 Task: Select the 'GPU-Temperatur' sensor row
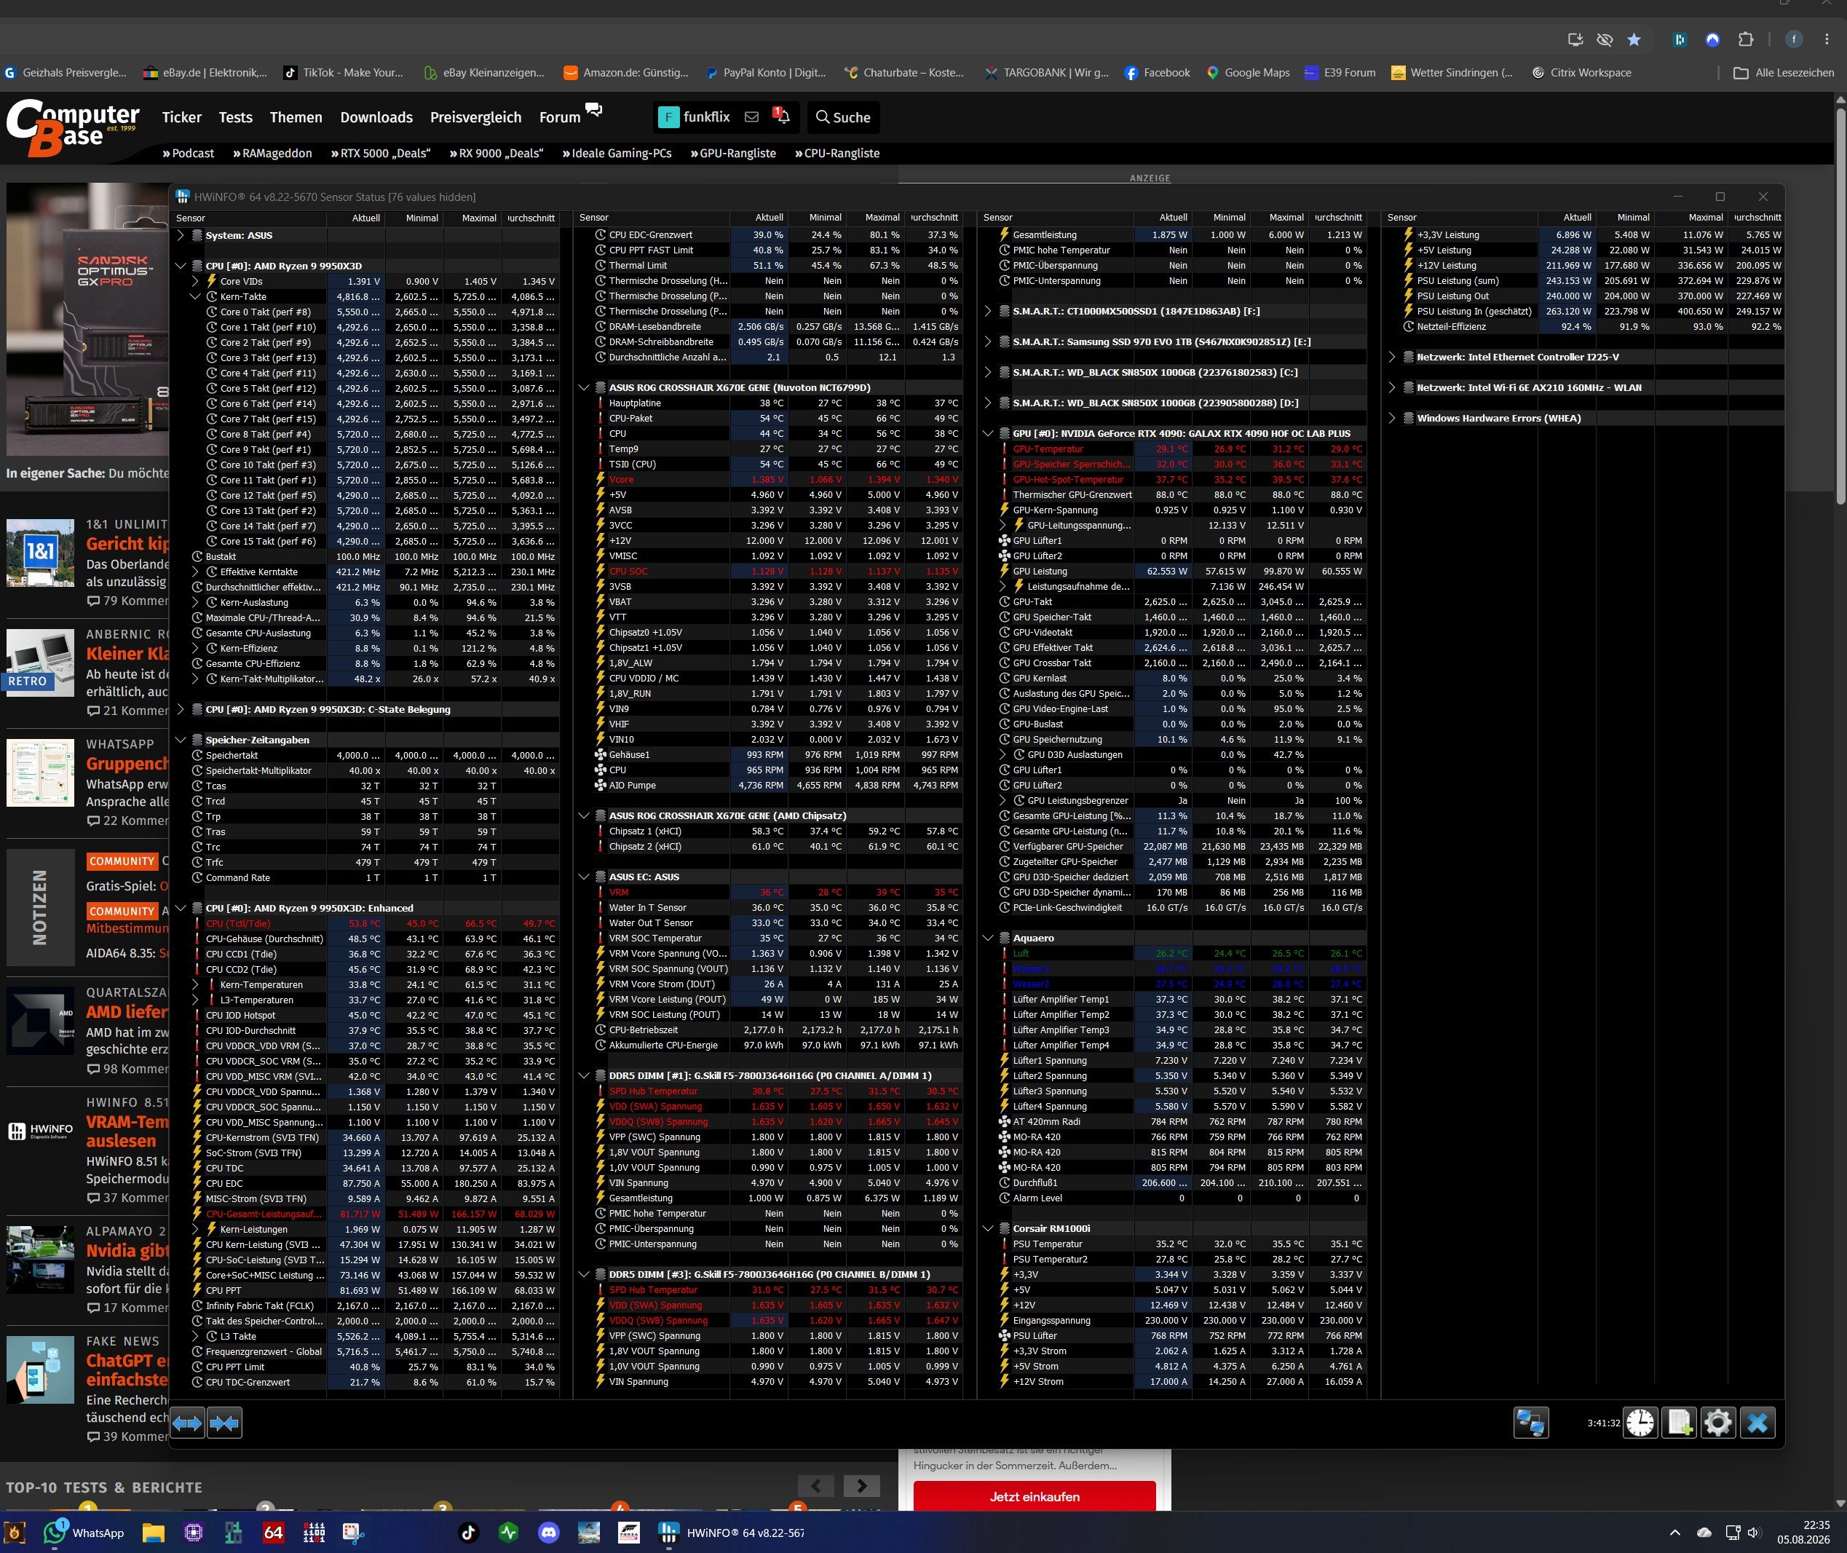click(x=1172, y=449)
